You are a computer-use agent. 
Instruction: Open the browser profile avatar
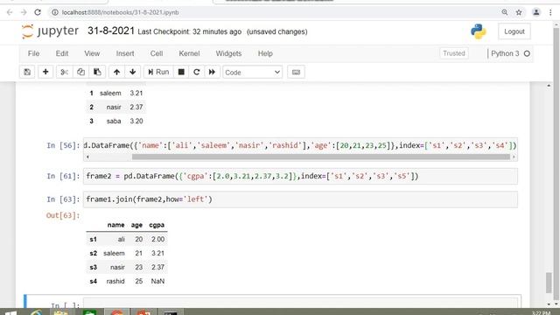click(536, 12)
